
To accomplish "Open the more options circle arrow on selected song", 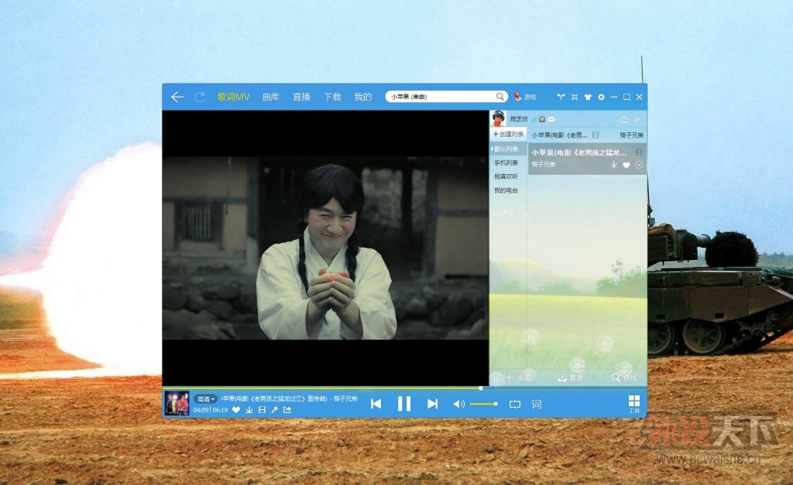I will point(639,165).
